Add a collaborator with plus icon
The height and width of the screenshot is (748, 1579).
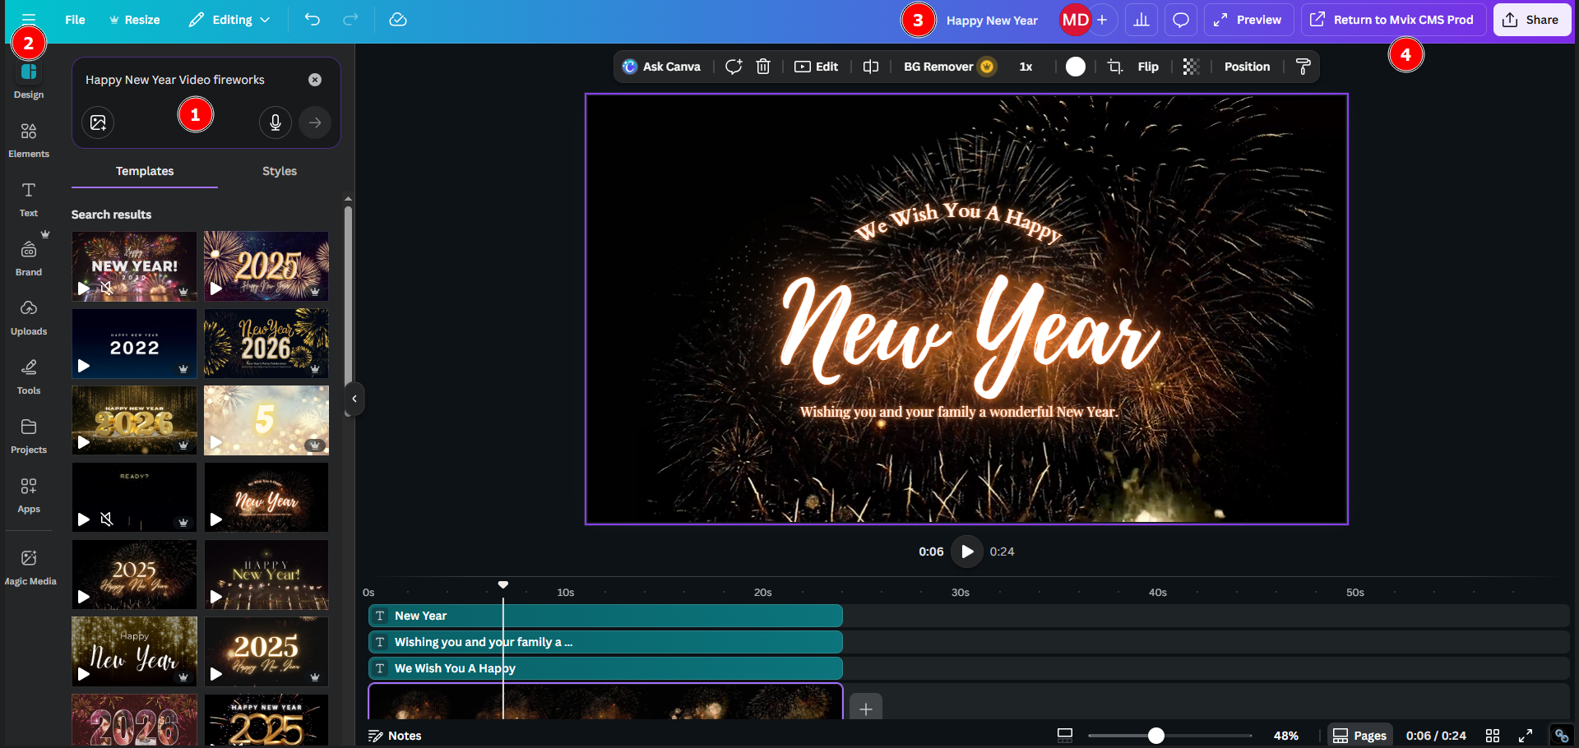[1102, 20]
